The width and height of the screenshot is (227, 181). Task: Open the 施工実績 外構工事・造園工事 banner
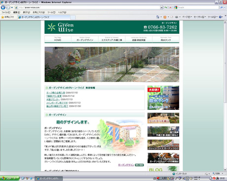[163, 131]
